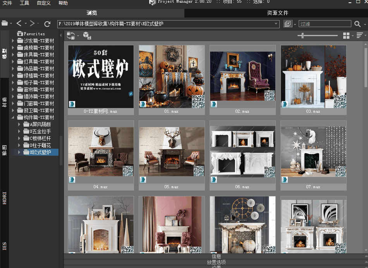Toggle the checkmark filter-selection button
Viewport: 368px width, 268px height.
pos(287,24)
